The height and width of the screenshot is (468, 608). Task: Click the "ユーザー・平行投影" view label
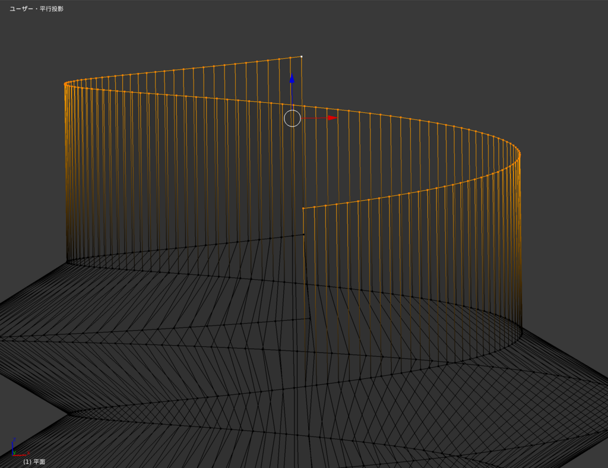pyautogui.click(x=36, y=8)
